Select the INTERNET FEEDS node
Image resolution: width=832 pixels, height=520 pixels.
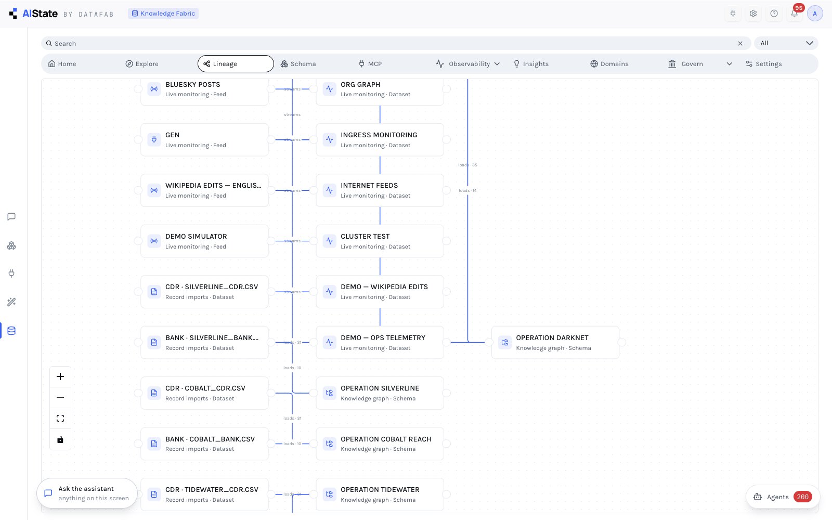pos(380,190)
